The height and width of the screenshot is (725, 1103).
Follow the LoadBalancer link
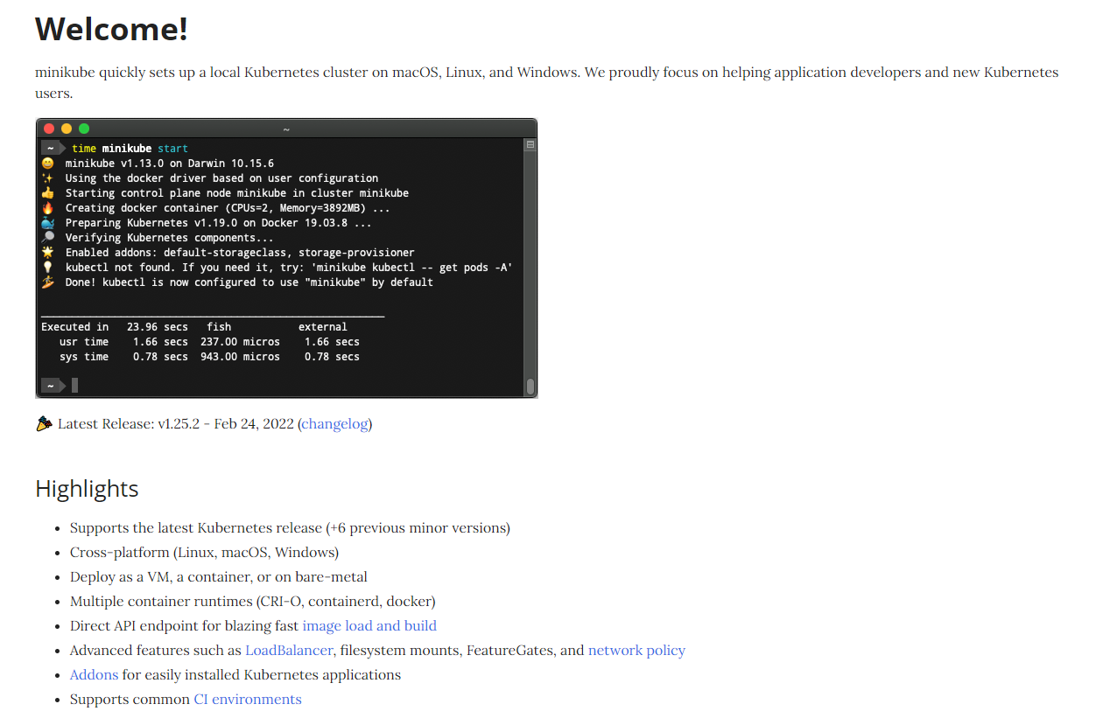click(x=289, y=651)
